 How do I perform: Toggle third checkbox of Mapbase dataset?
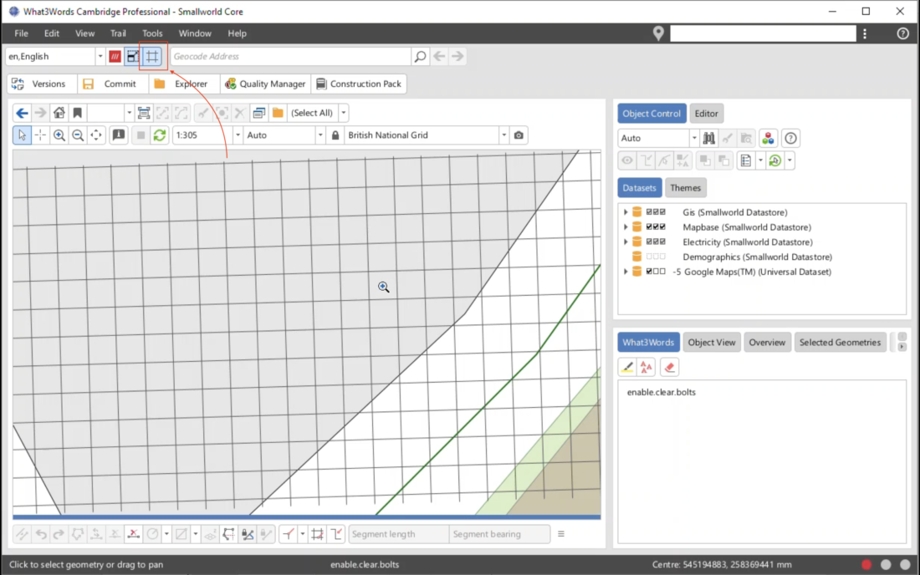coord(662,226)
